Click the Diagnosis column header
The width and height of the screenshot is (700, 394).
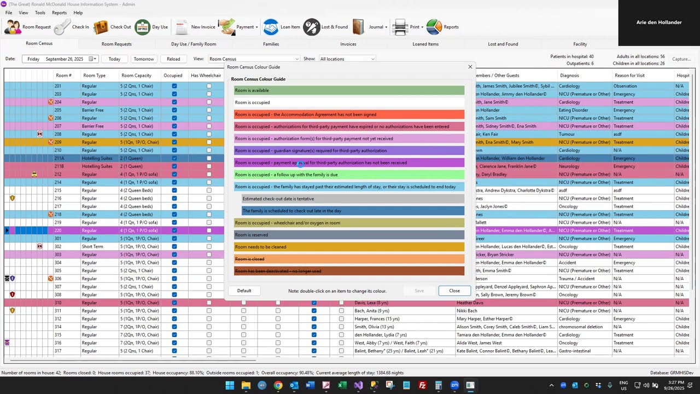(585, 76)
